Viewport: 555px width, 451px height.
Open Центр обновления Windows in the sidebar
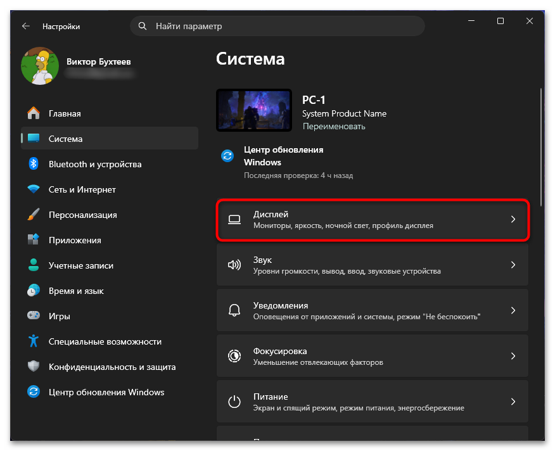tap(110, 392)
